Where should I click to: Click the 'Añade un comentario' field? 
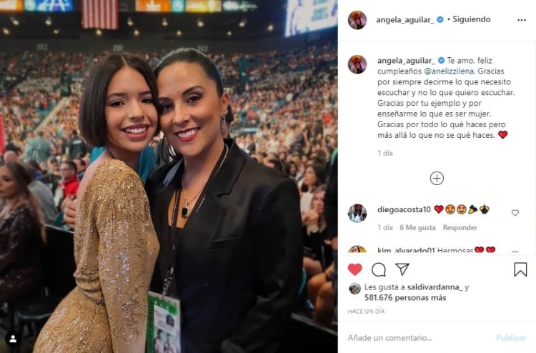pyautogui.click(x=419, y=337)
